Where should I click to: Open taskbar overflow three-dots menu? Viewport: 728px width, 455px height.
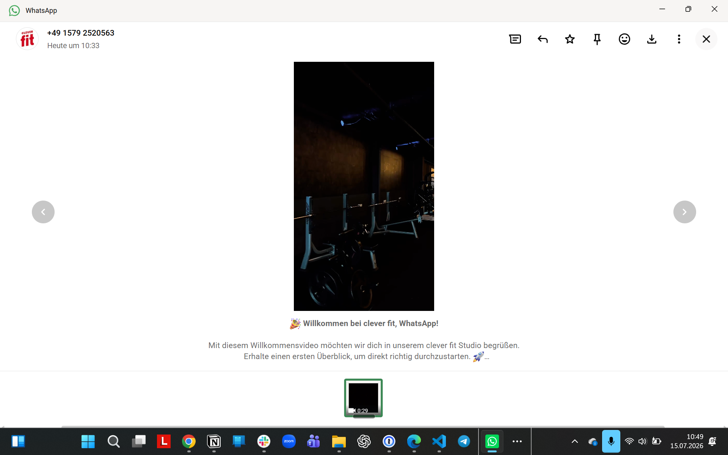517,441
